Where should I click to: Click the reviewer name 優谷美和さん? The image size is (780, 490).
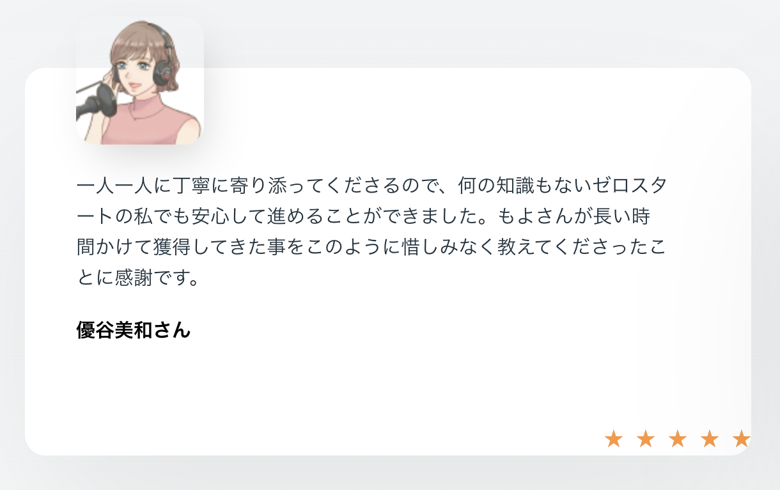134,330
